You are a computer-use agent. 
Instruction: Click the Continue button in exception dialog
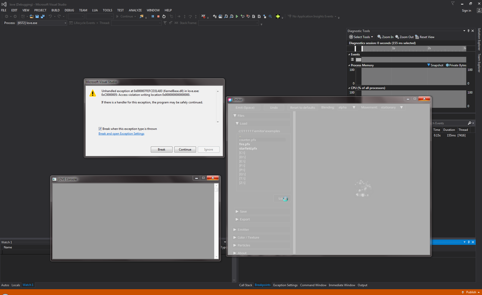[x=185, y=150]
